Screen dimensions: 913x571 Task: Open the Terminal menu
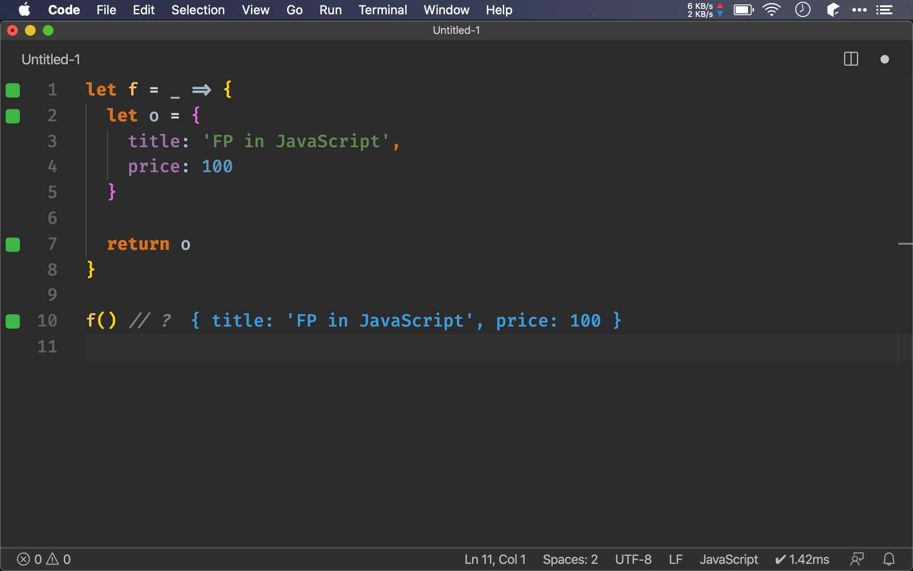[382, 10]
